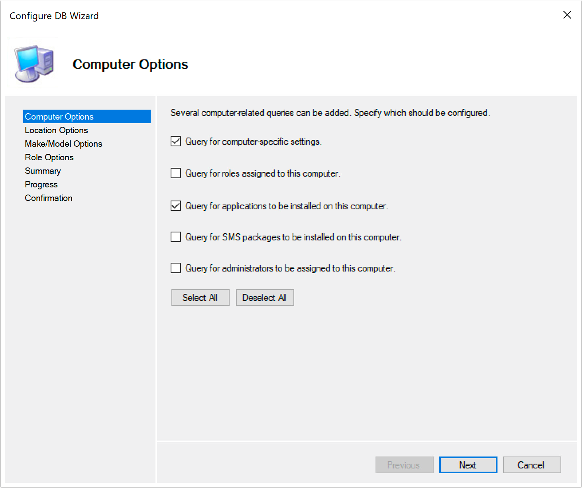Image resolution: width=582 pixels, height=488 pixels.
Task: Select the Progress step in sidebar
Action: pos(41,184)
